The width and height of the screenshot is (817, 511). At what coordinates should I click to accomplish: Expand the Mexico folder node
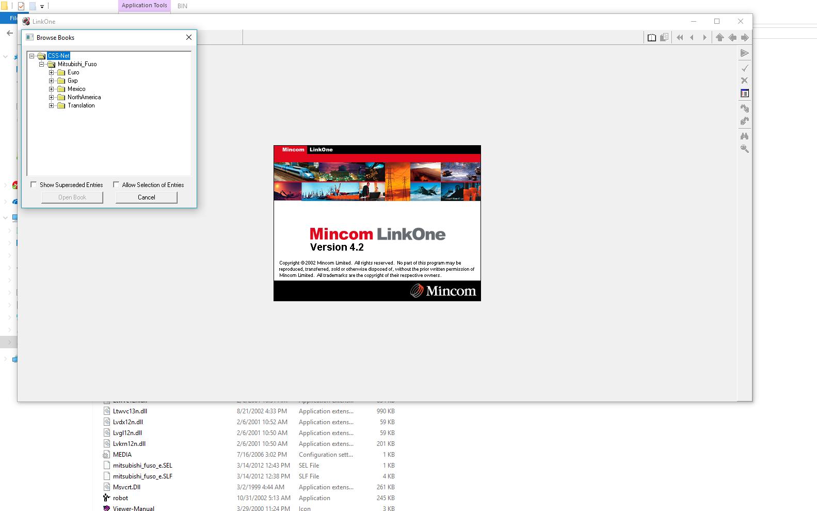click(52, 89)
